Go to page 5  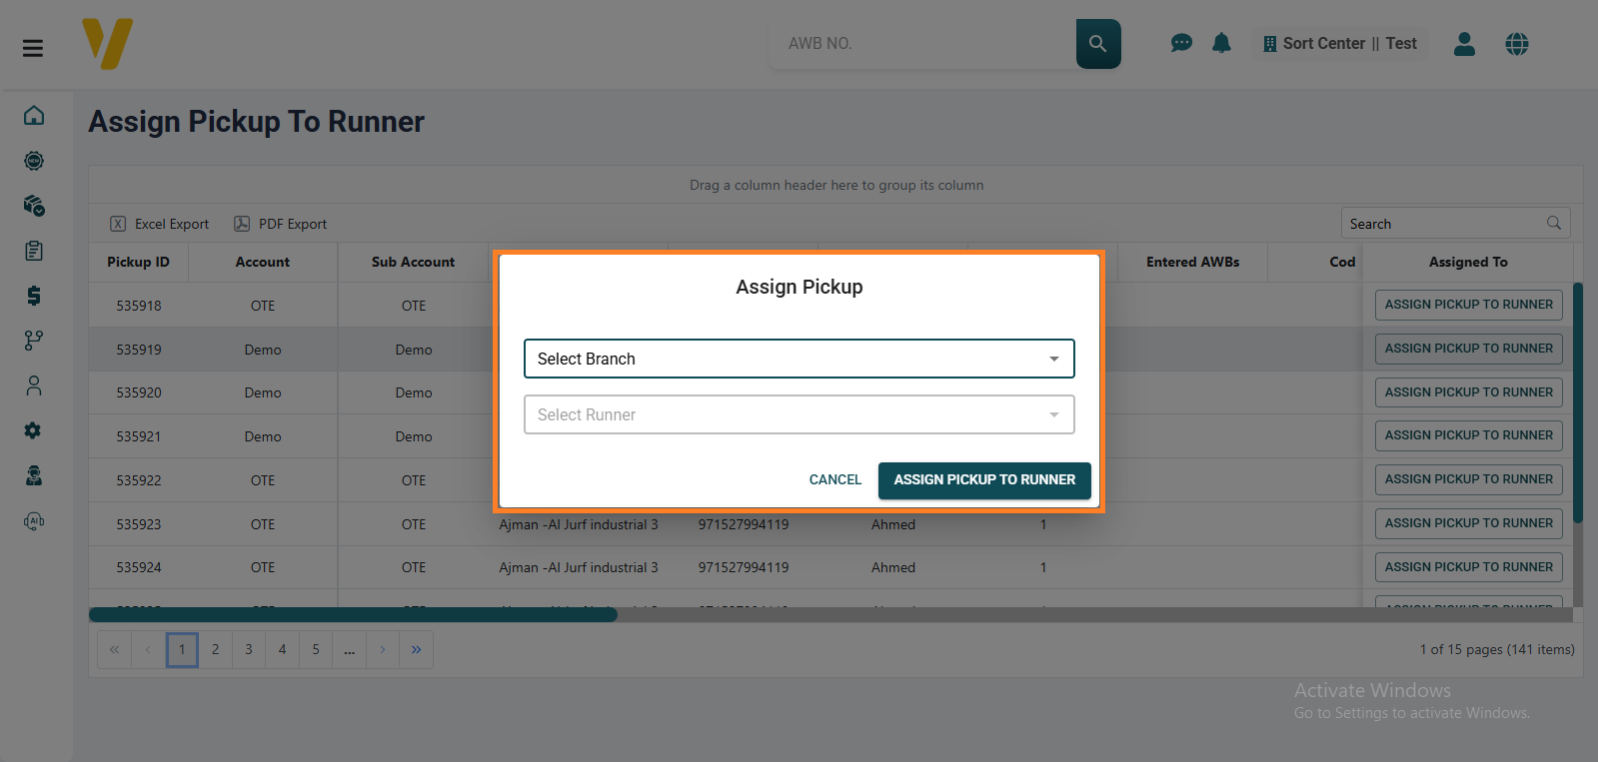(316, 650)
